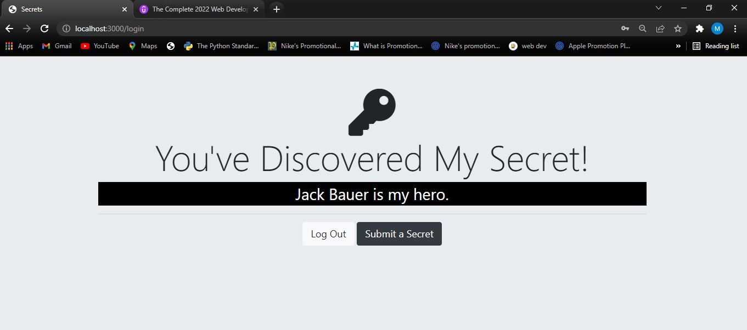Open the three-dot browser menu
Image resolution: width=747 pixels, height=330 pixels.
click(x=735, y=29)
